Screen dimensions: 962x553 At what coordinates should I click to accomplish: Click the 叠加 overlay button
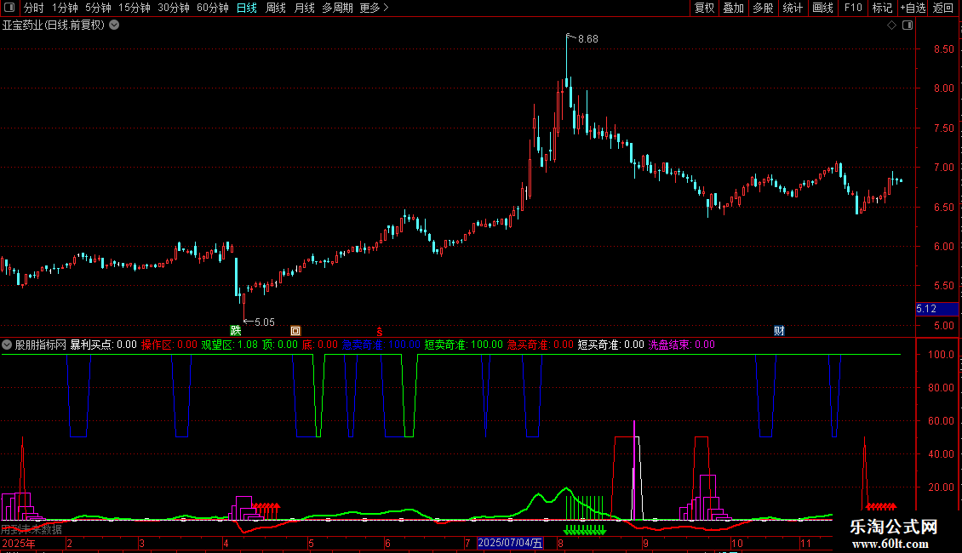tap(733, 8)
